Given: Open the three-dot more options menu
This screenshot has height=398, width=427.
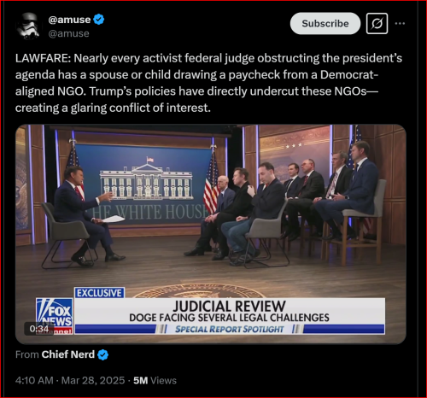Looking at the screenshot, I should [400, 24].
